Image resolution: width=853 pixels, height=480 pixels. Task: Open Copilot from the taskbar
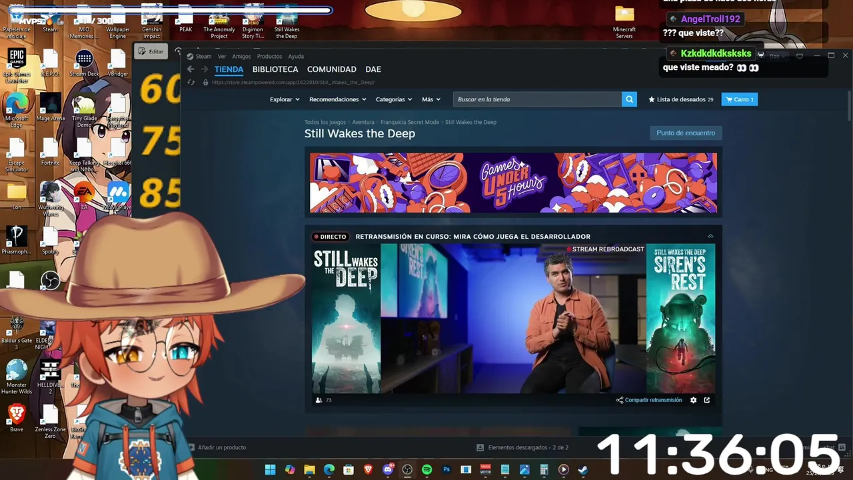coord(290,469)
